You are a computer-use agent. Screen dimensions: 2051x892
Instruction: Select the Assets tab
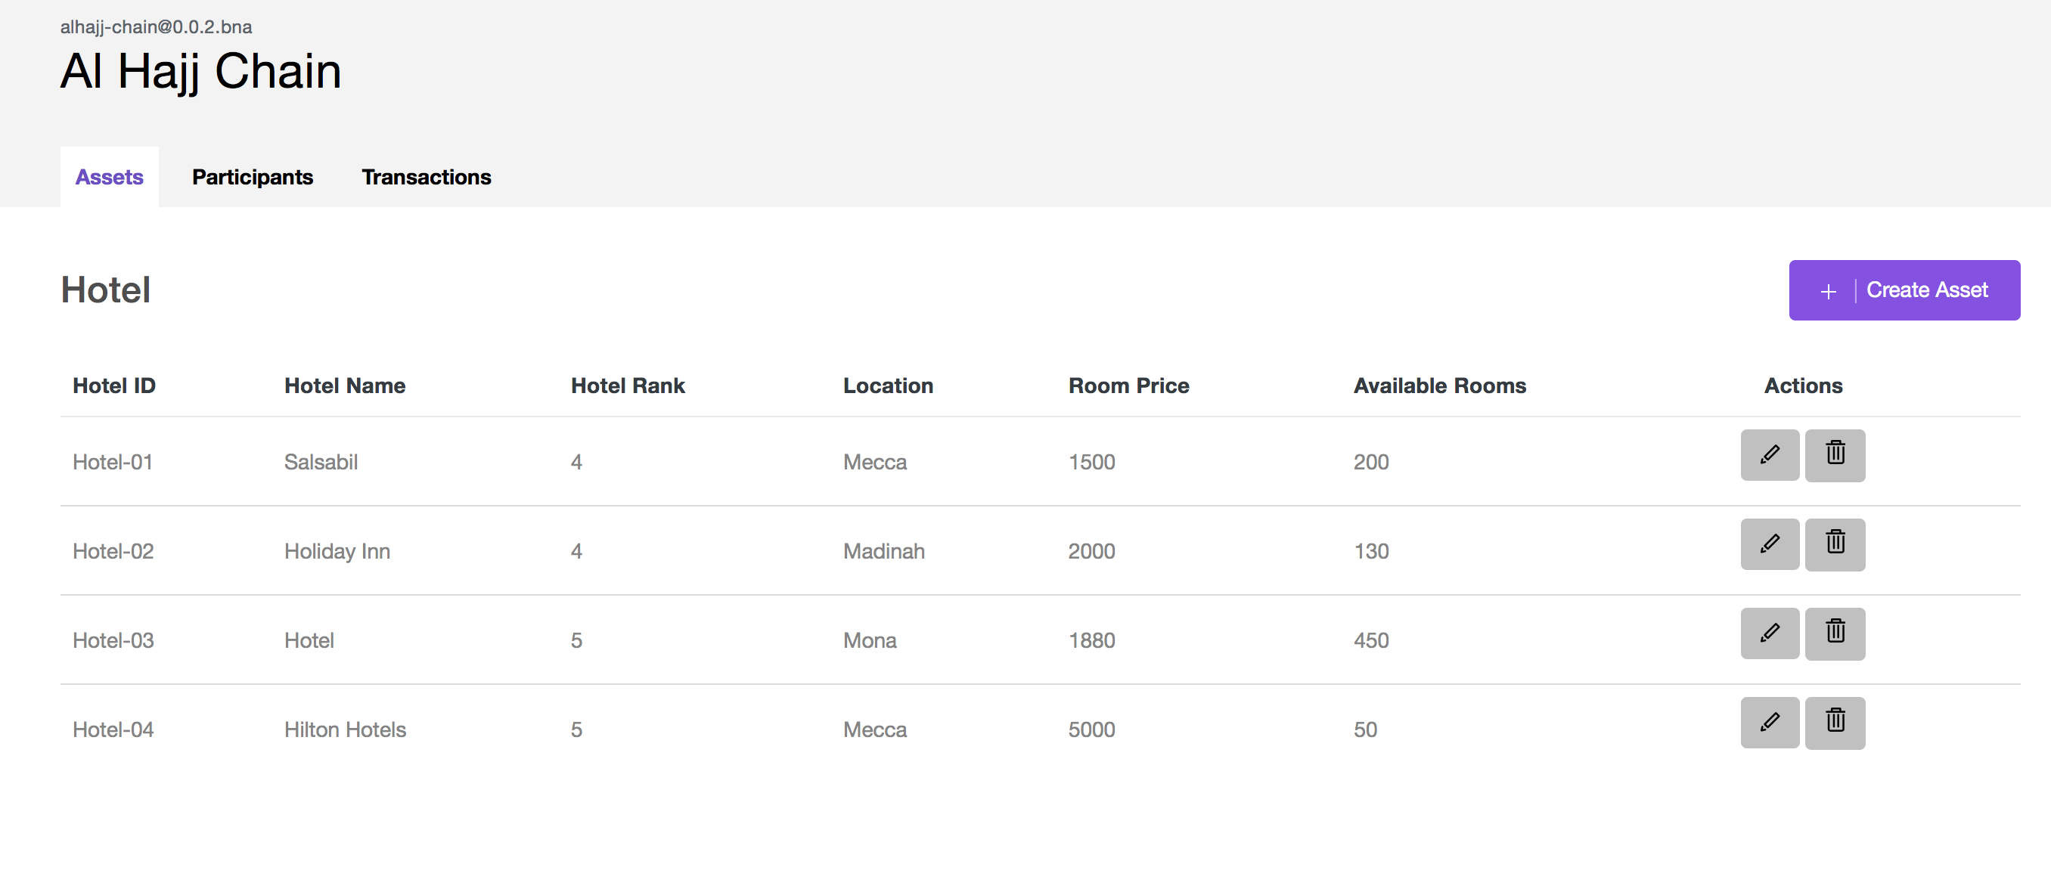tap(109, 177)
